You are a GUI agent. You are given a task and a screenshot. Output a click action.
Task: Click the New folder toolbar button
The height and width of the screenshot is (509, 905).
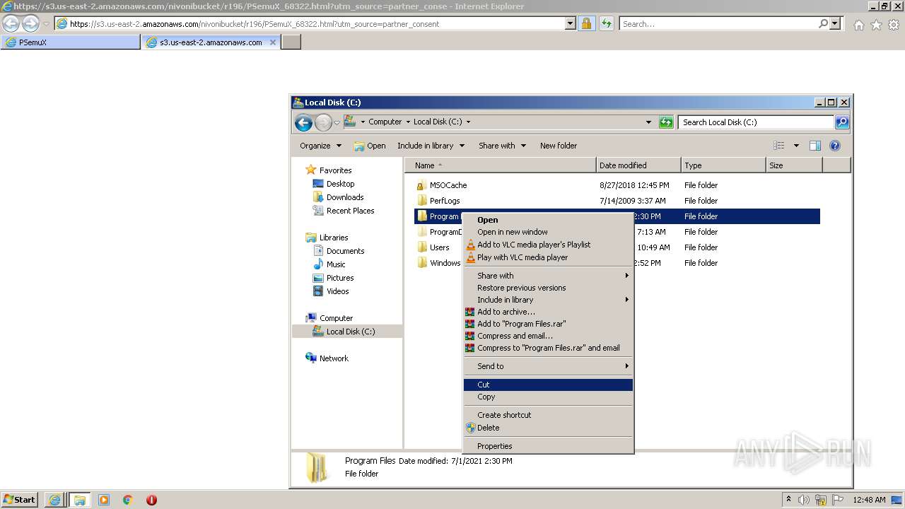(559, 146)
